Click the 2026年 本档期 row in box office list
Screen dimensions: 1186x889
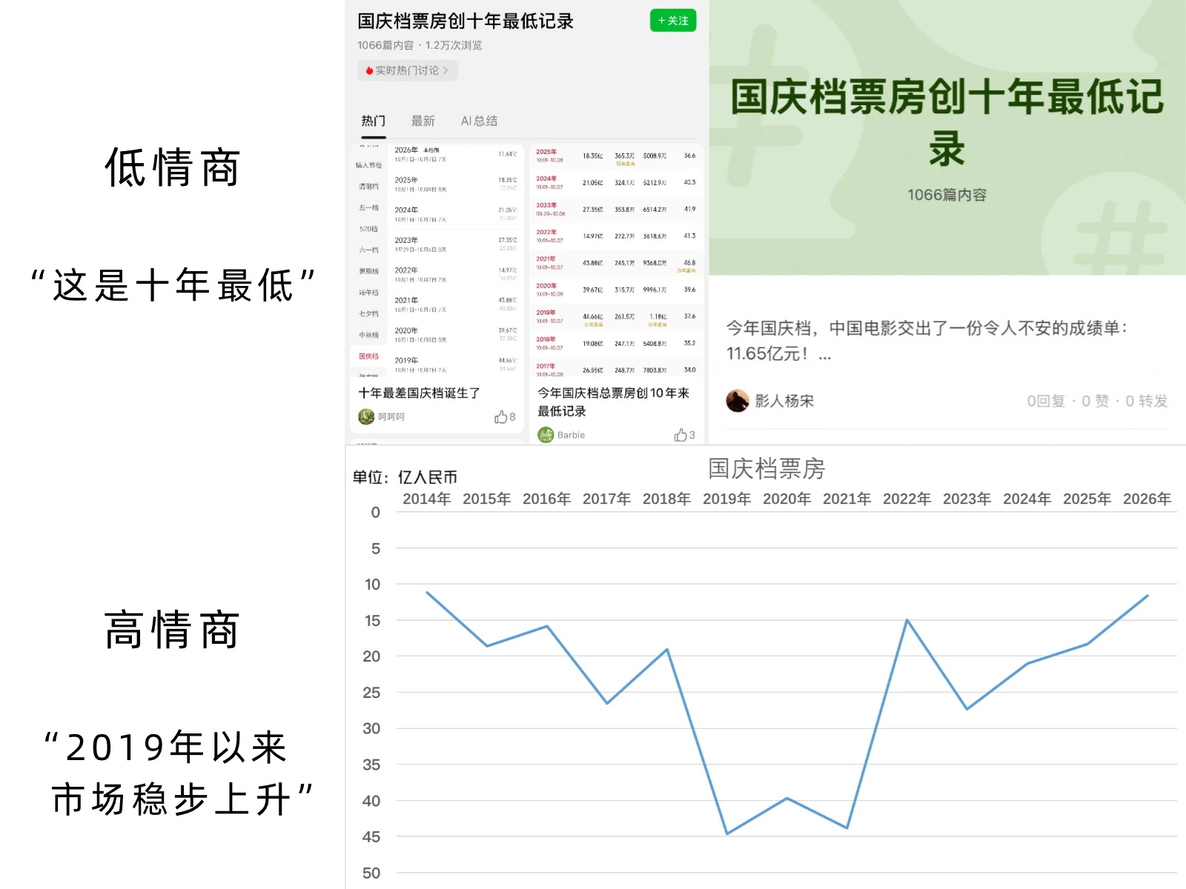[455, 154]
